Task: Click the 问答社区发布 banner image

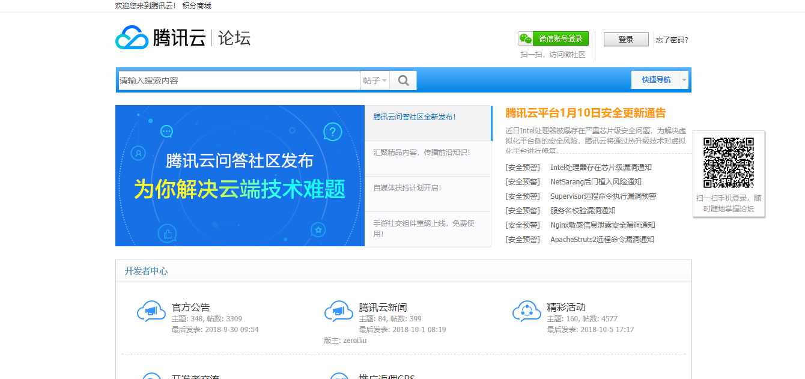Action: (240, 175)
